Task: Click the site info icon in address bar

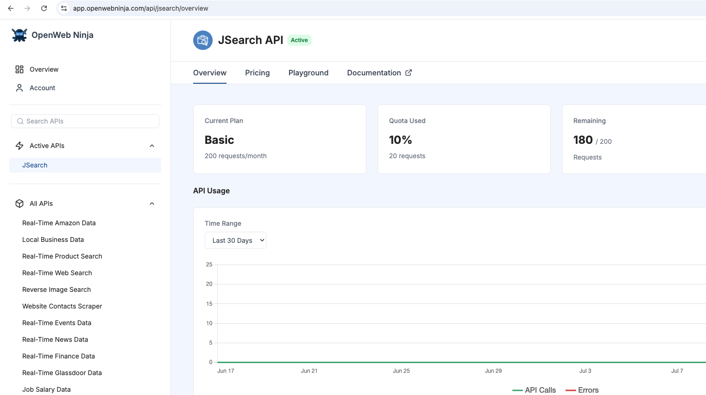Action: pos(64,8)
